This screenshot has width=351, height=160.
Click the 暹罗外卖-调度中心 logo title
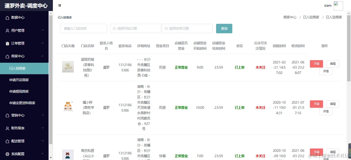[26, 6]
